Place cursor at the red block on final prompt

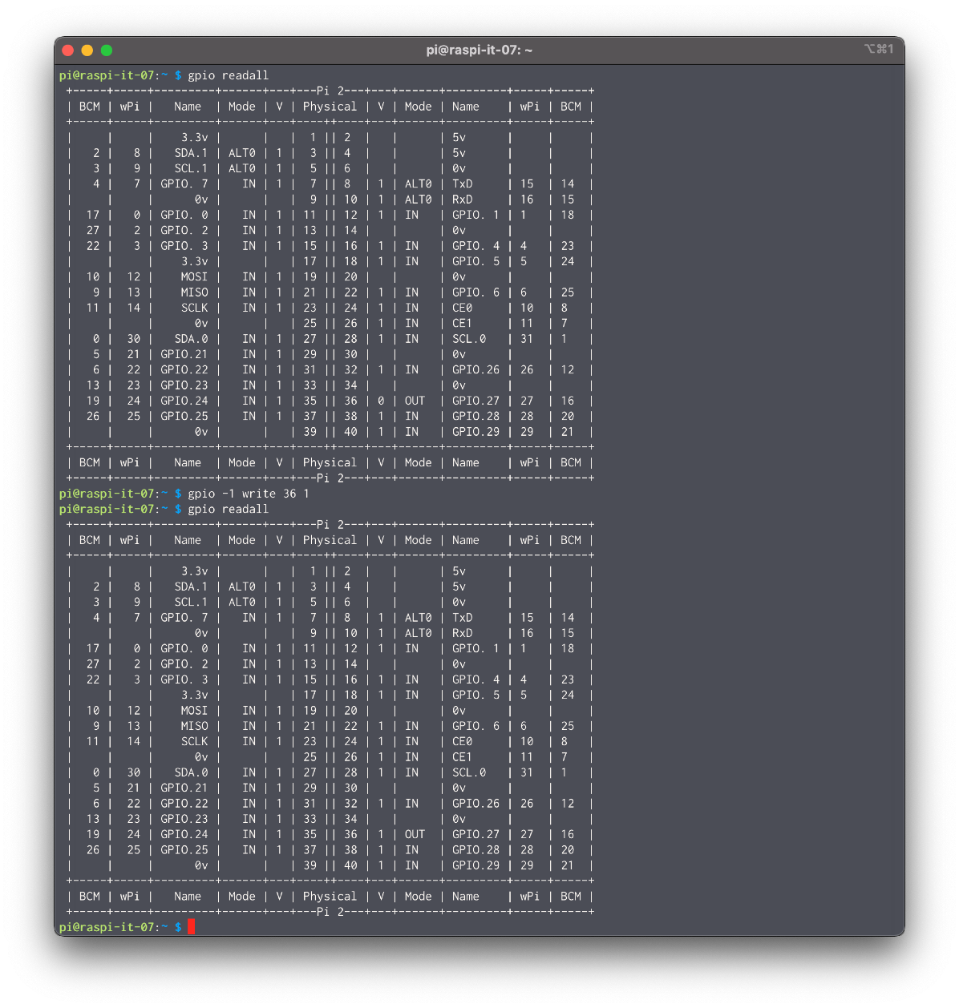click(191, 927)
